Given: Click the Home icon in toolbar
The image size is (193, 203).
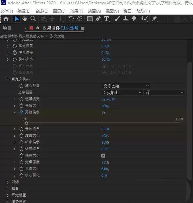Looking at the screenshot, I should pyautogui.click(x=6, y=19).
